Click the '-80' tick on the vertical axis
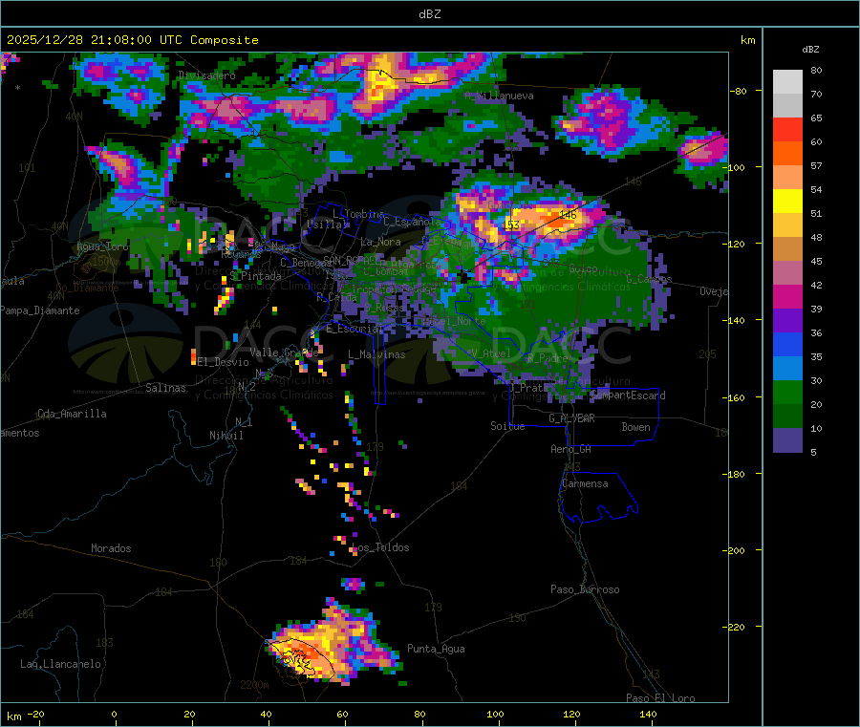 tap(739, 91)
